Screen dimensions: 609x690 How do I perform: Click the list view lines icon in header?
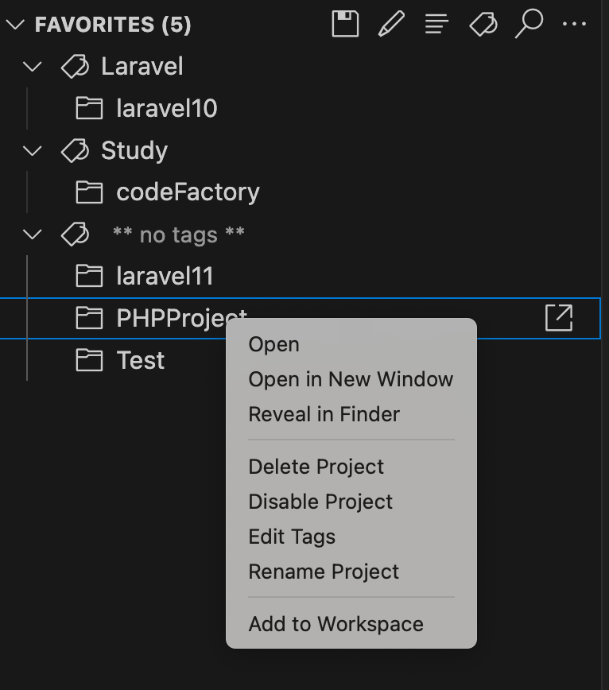[x=436, y=24]
